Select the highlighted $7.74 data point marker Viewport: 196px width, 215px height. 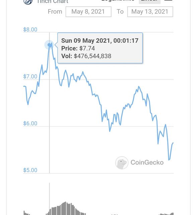tap(49, 45)
